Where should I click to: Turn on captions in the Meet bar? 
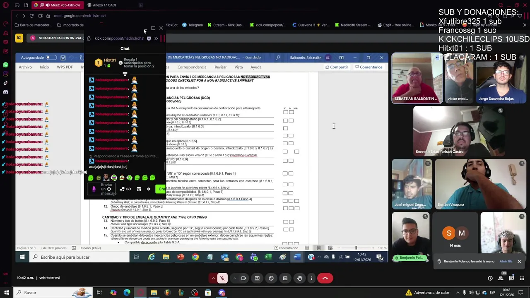tap(285, 278)
